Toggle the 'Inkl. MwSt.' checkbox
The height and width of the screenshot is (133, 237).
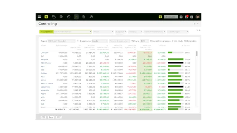[x=173, y=41]
